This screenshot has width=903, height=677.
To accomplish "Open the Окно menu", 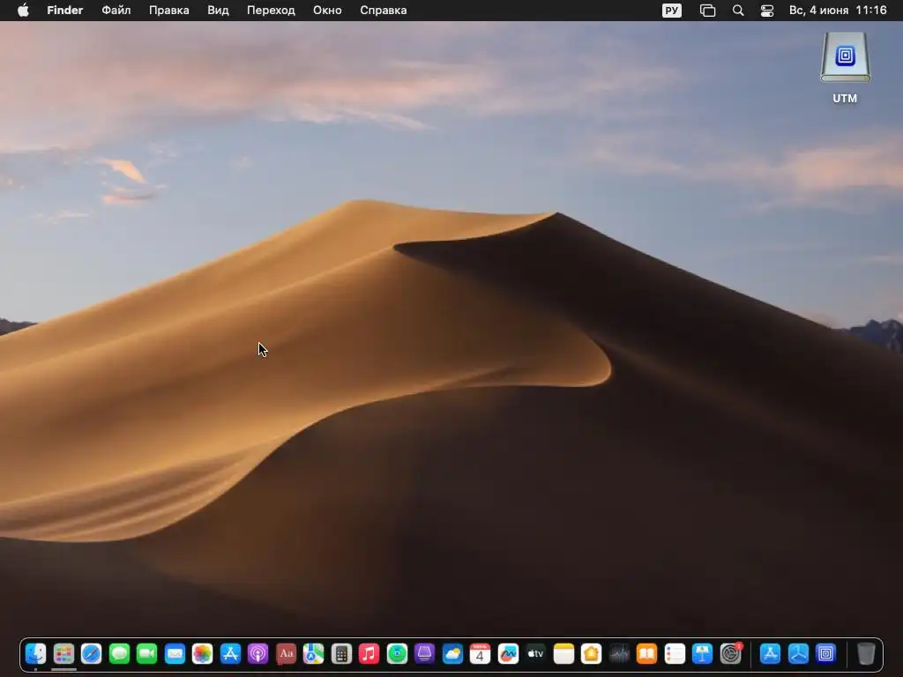I will pos(327,11).
